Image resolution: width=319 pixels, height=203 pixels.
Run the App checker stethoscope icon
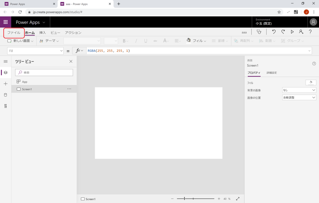259,32
